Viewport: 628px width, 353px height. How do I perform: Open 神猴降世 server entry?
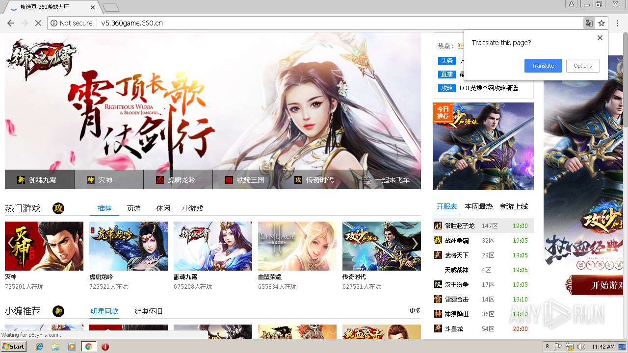coord(483,314)
